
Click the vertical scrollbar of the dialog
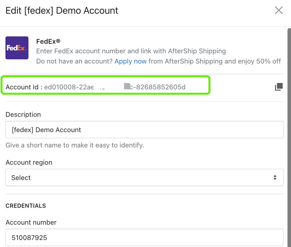289,138
